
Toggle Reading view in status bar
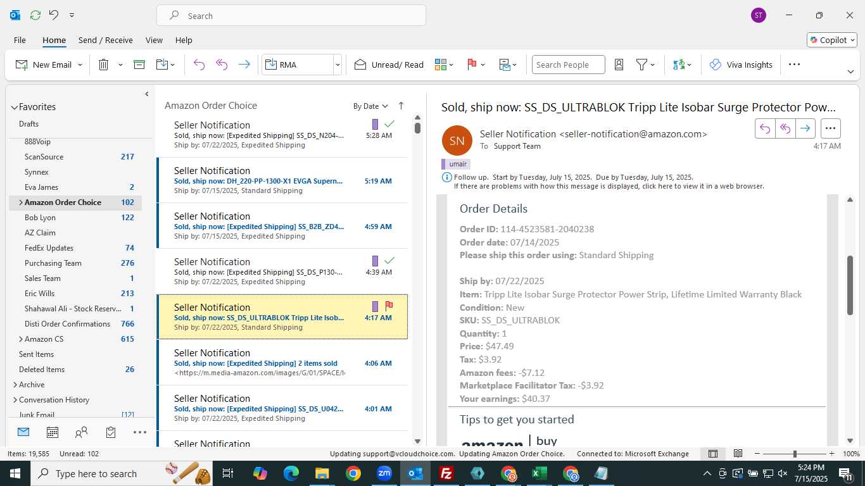pyautogui.click(x=738, y=454)
